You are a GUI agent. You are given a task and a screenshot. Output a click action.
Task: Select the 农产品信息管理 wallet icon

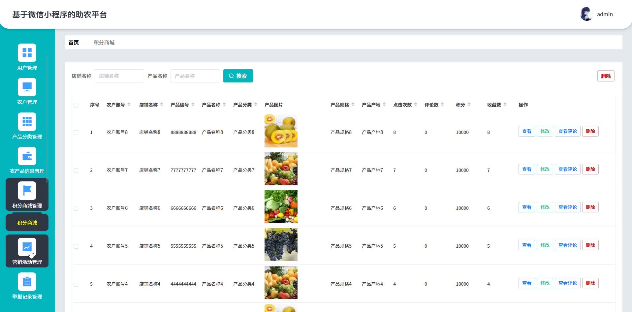point(27,156)
